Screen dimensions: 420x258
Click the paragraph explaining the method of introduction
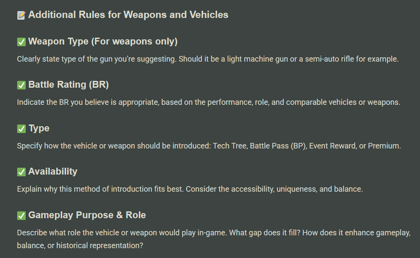point(190,189)
